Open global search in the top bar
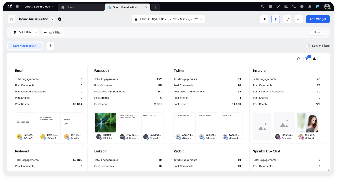337x180 pixels. coord(262,6)
